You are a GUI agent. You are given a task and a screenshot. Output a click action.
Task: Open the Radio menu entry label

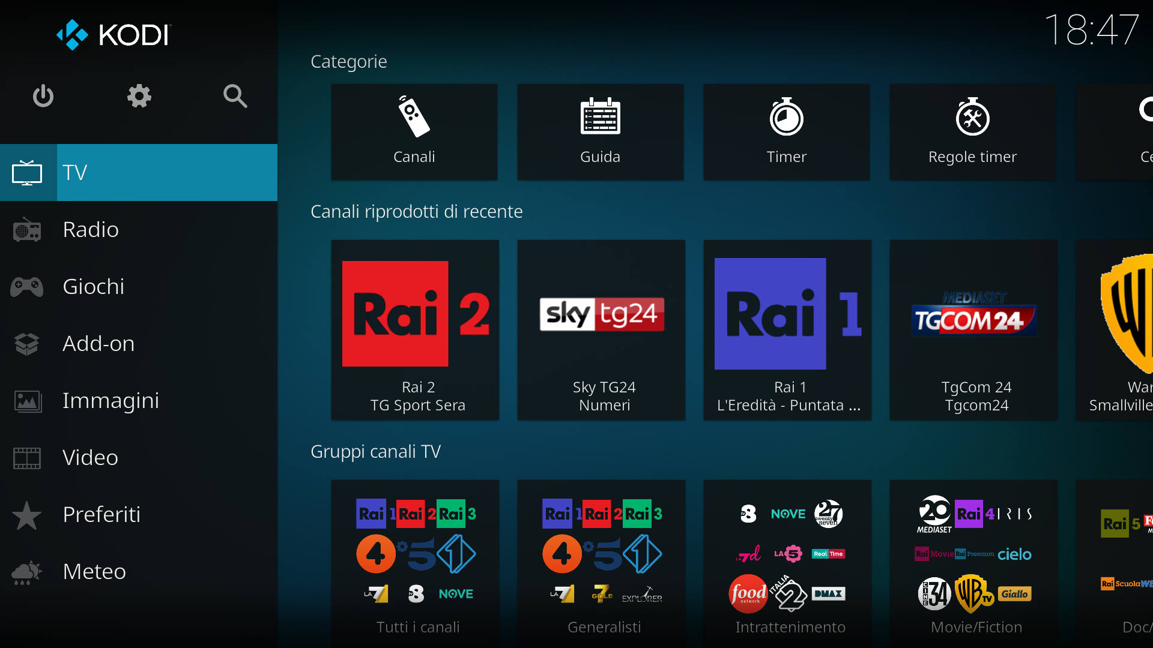point(91,230)
